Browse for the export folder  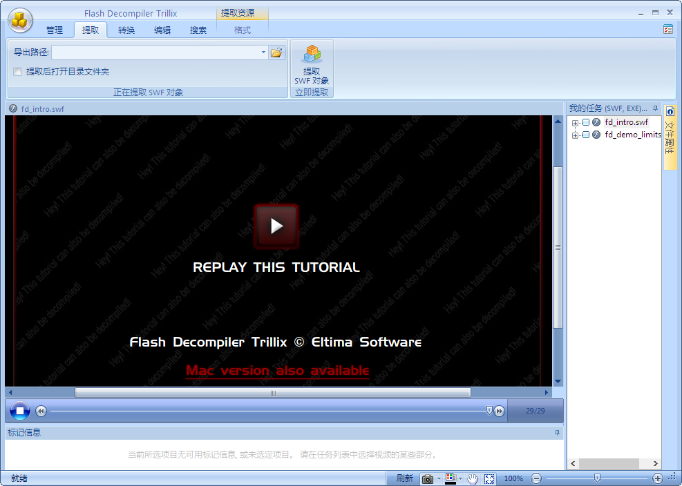(x=276, y=52)
